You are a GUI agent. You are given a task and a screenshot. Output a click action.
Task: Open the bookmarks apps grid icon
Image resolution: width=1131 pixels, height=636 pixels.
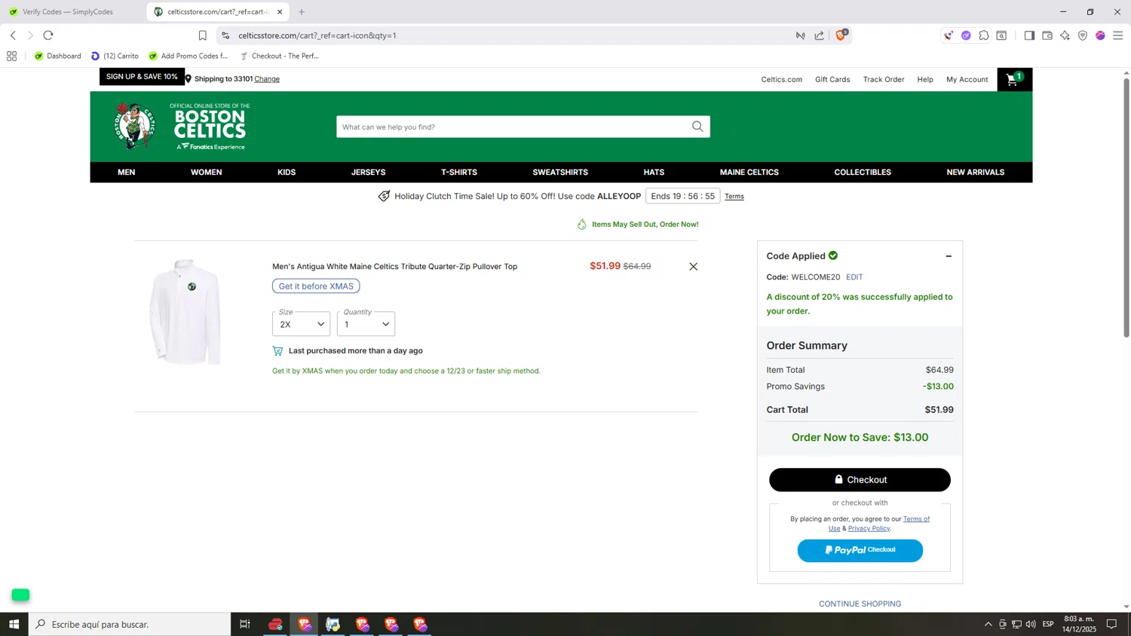tap(11, 56)
